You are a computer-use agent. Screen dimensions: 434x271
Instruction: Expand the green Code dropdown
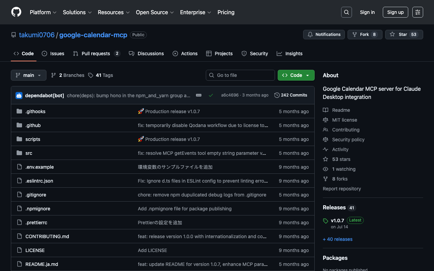point(296,75)
